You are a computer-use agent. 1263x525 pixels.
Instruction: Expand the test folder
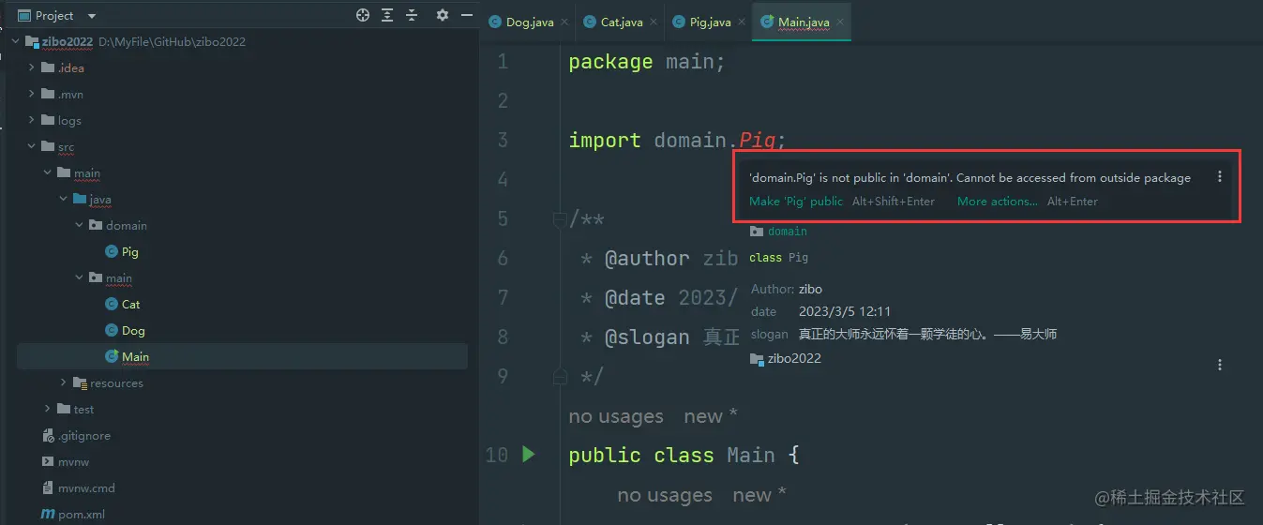pos(48,409)
